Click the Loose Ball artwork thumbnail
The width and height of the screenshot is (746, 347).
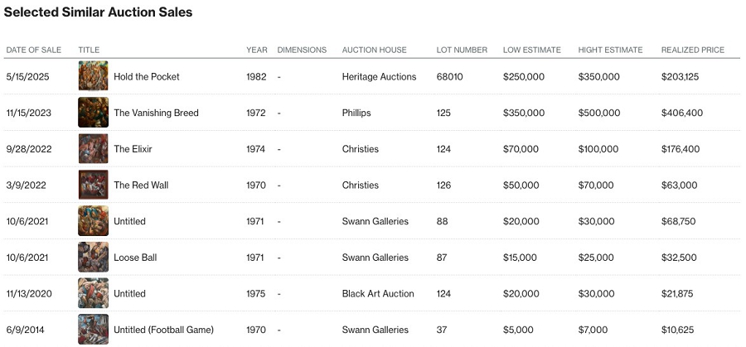[x=93, y=258]
